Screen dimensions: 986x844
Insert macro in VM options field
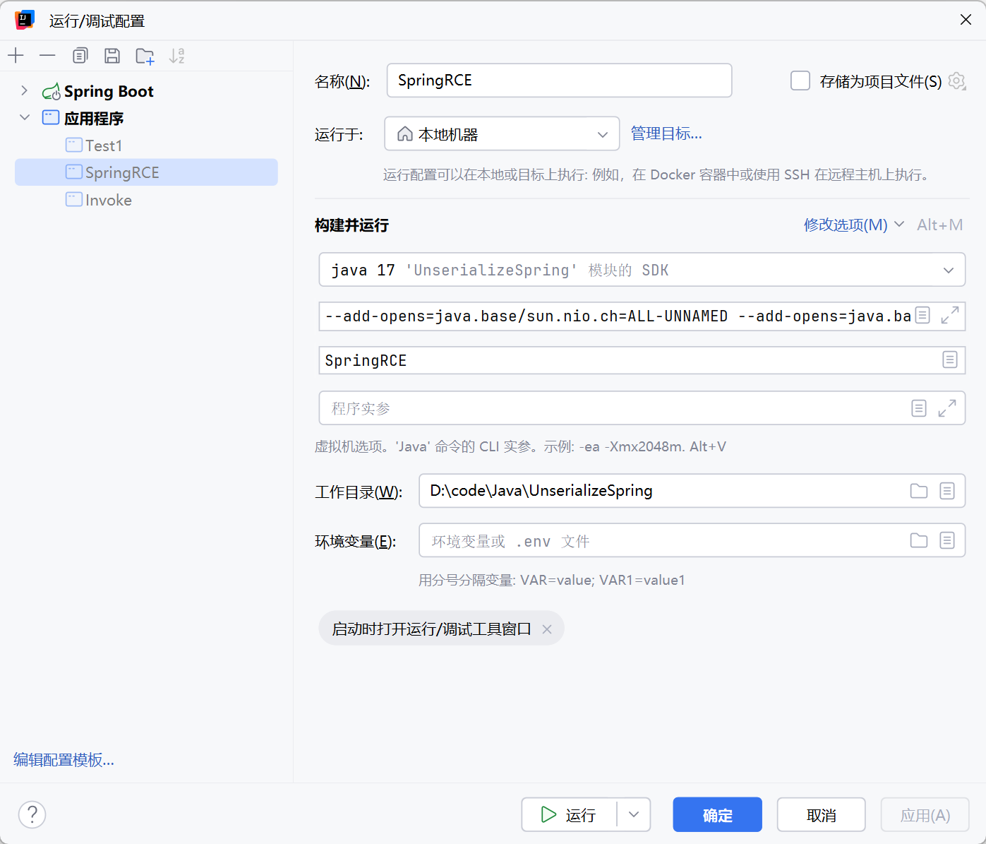922,316
